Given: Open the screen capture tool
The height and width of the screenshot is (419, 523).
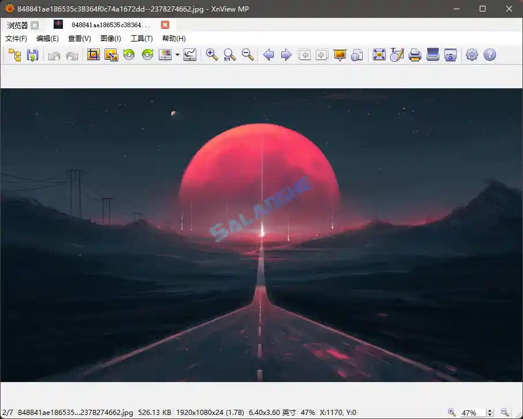Looking at the screenshot, I should 450,55.
